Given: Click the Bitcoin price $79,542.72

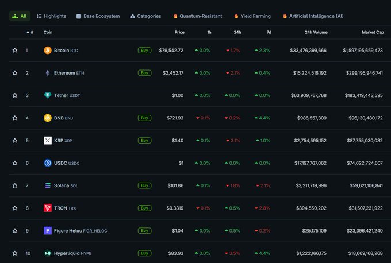Looking at the screenshot, I should pos(171,51).
